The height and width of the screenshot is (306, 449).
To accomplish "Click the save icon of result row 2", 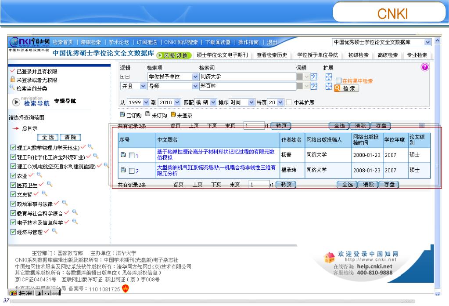I will pos(123,170).
